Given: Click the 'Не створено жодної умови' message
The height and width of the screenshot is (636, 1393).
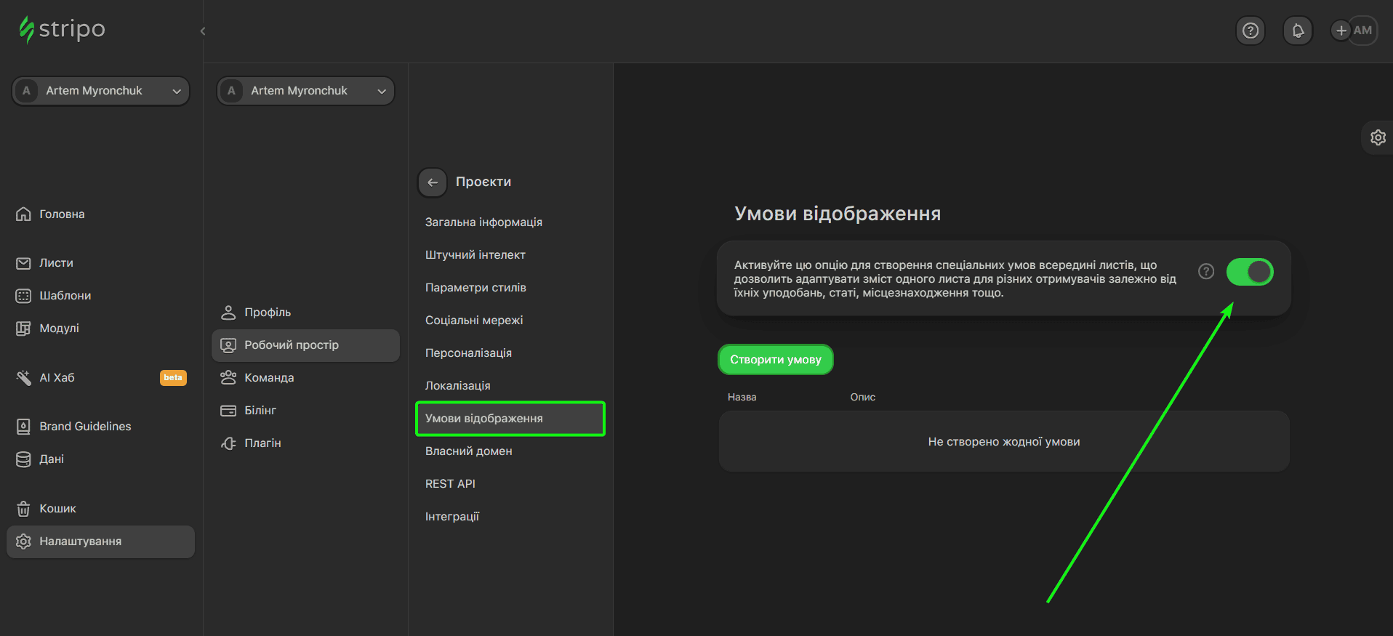Looking at the screenshot, I should pos(1004,442).
